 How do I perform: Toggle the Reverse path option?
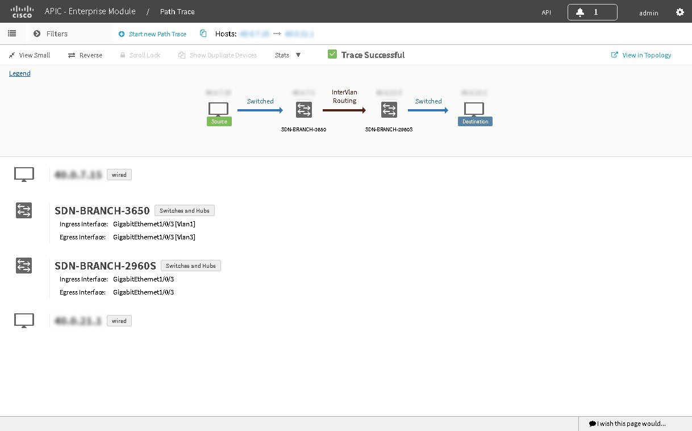click(85, 55)
